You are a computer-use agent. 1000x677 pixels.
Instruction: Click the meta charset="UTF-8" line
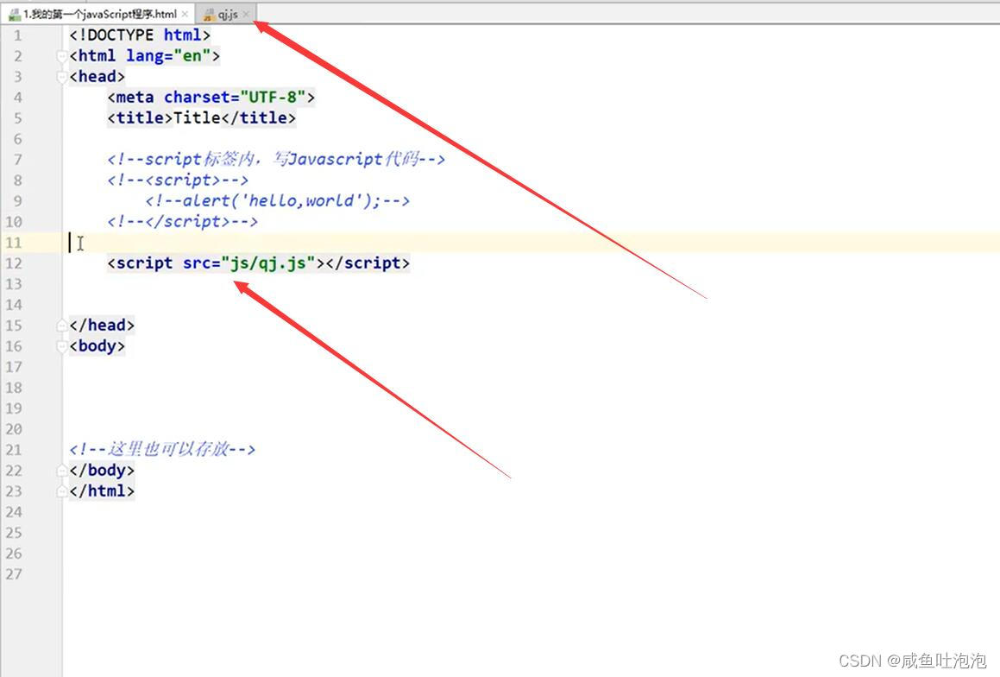(211, 97)
